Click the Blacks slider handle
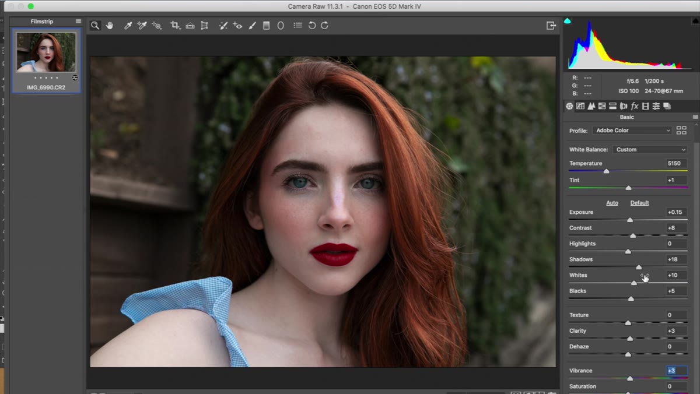 [x=631, y=298]
